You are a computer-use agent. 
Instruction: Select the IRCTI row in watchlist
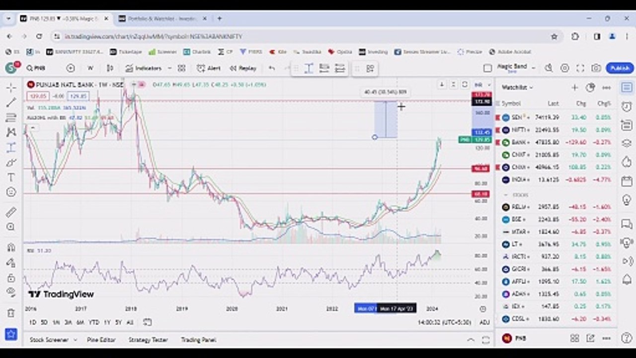pyautogui.click(x=556, y=257)
